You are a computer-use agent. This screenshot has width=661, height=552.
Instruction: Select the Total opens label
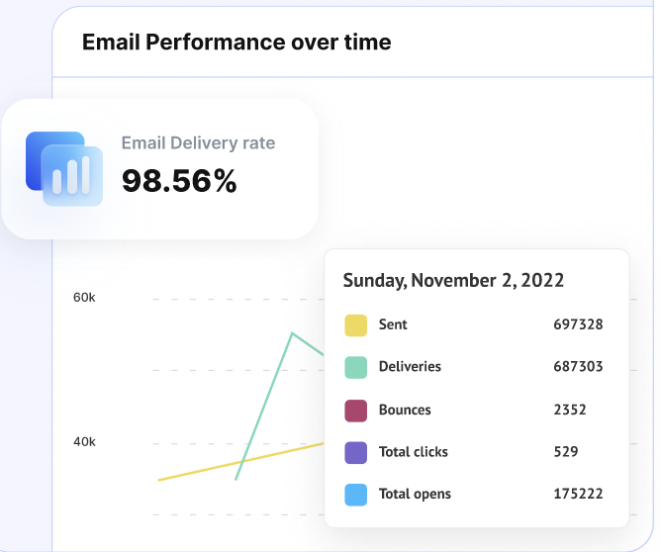pos(415,495)
